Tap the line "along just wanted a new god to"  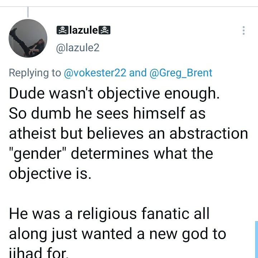[x=117, y=234]
